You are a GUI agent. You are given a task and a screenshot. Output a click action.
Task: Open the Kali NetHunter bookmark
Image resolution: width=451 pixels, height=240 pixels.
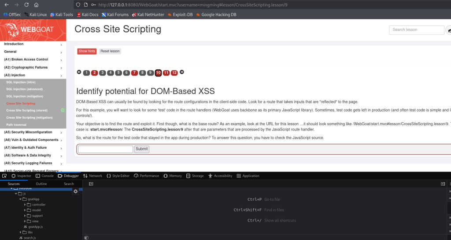(x=148, y=15)
